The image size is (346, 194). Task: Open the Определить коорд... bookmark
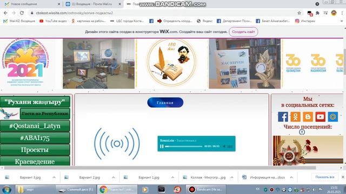[x=175, y=21]
